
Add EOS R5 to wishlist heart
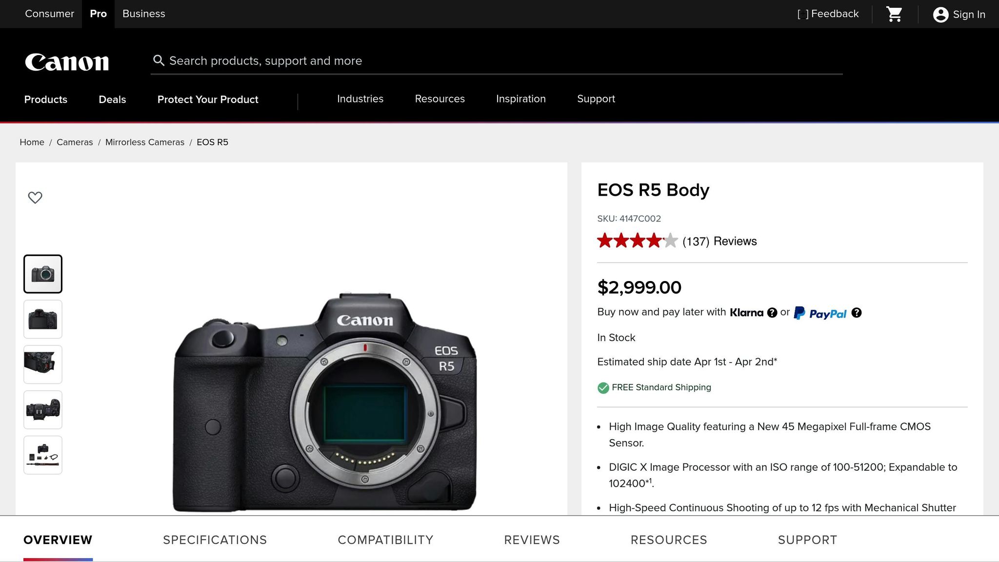(x=35, y=198)
